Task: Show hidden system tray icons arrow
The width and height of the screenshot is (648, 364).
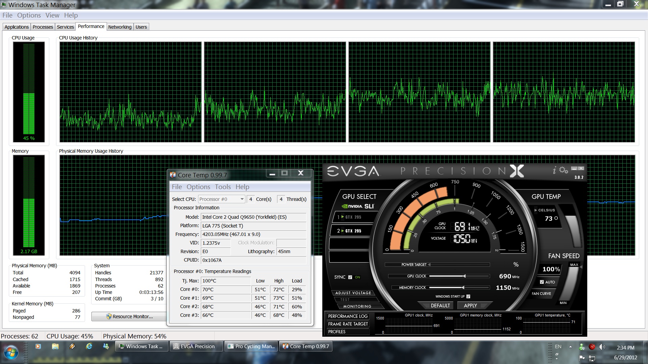Action: pos(570,346)
